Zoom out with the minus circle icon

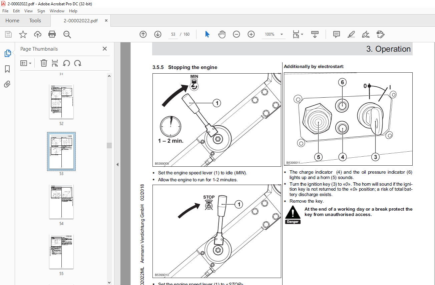point(237,34)
